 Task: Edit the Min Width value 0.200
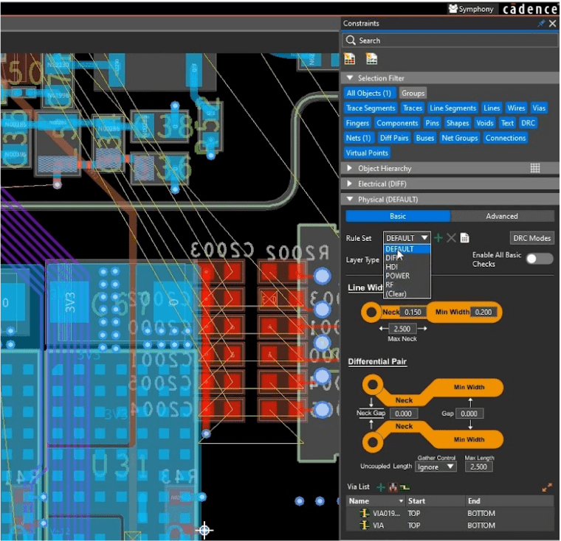[x=483, y=312]
